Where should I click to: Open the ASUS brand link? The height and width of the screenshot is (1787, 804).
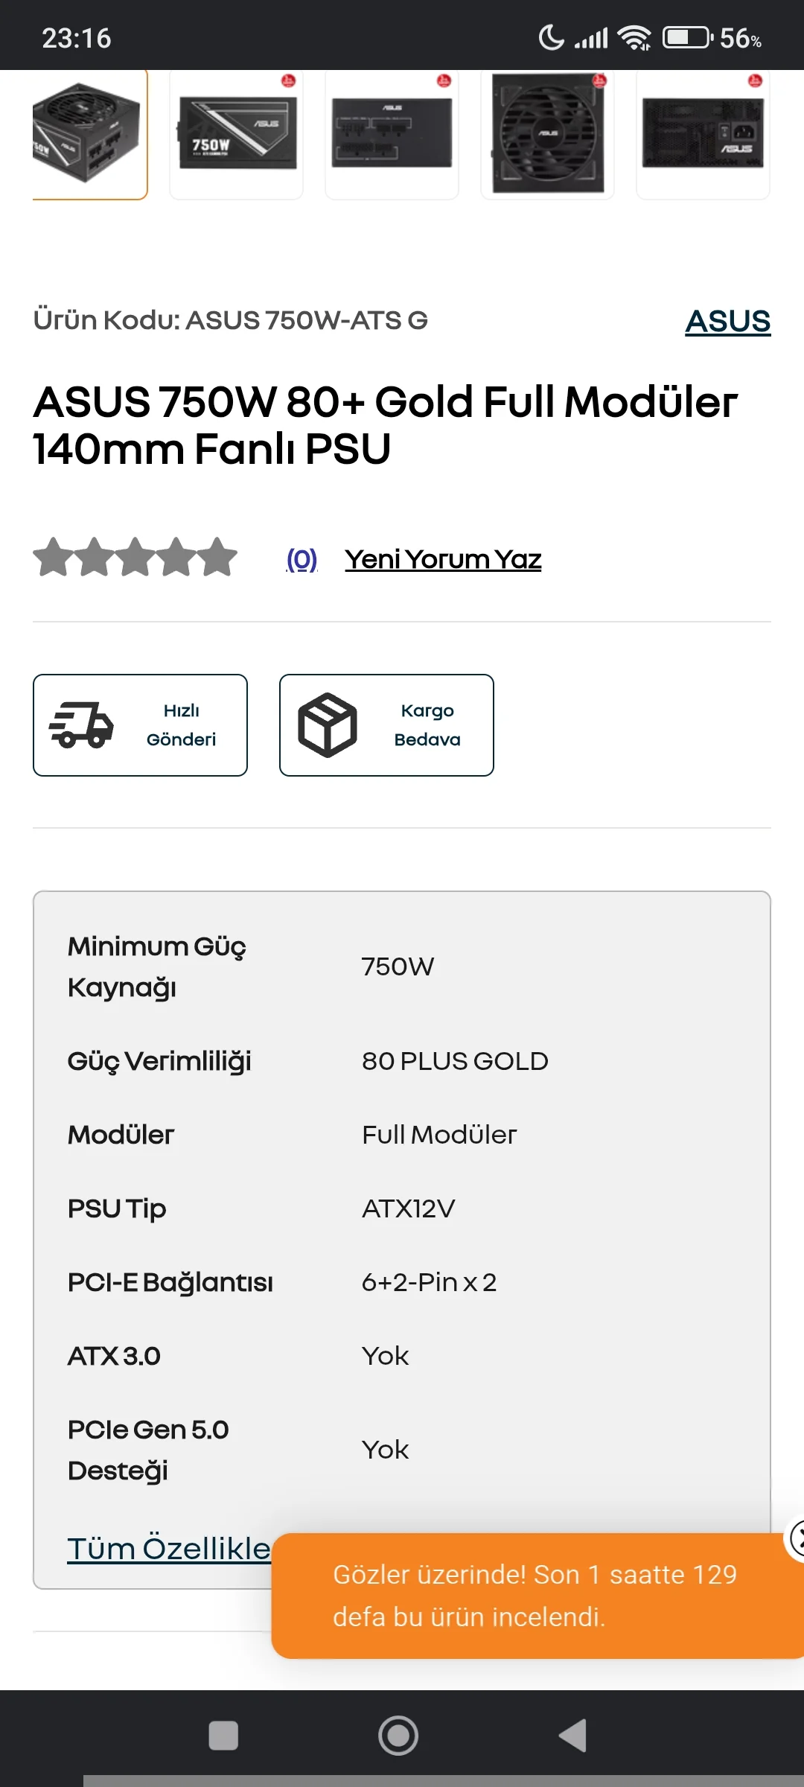pos(728,321)
